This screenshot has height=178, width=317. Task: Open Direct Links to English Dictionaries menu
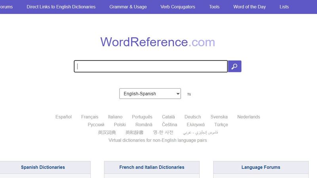point(61,7)
